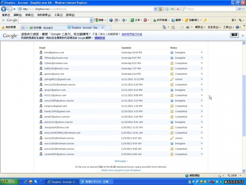Dismiss the Google translate bar
246x185 pixels.
[x=243, y=36]
